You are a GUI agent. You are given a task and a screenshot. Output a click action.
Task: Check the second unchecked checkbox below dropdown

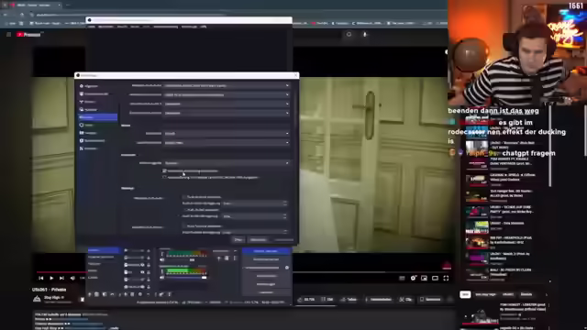[165, 177]
